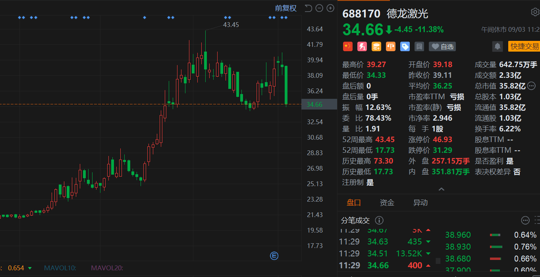Screen dimensions: 540x277
Task: Click the 快捷交易 quick trade button
Action: (524, 46)
